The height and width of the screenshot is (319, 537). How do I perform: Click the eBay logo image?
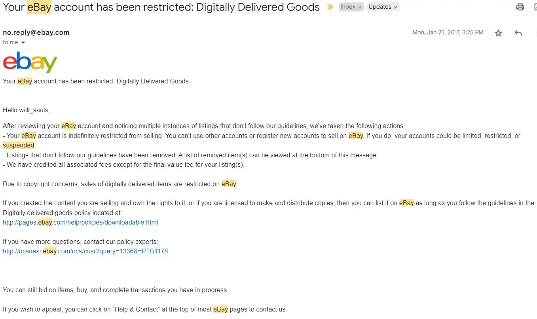click(x=30, y=62)
